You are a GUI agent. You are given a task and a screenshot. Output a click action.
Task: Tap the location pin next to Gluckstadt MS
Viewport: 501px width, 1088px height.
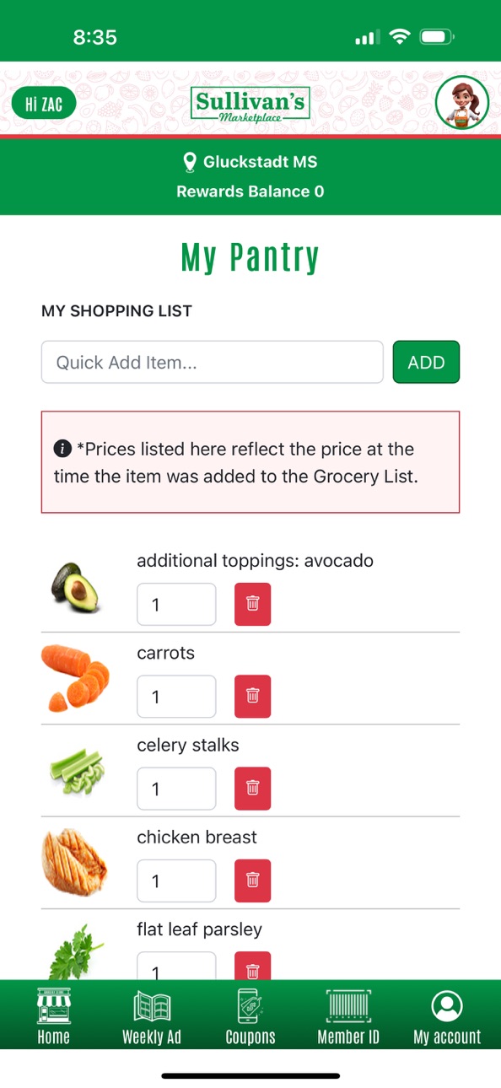coord(190,162)
